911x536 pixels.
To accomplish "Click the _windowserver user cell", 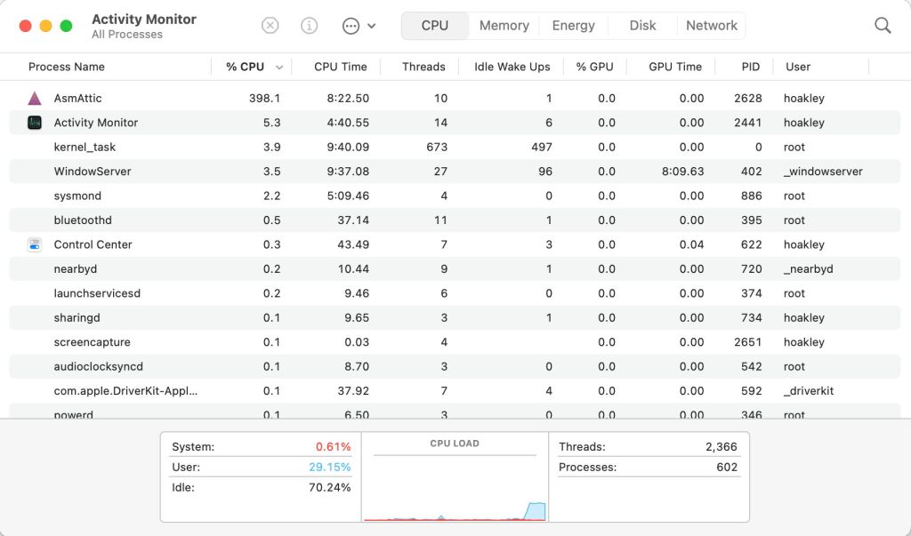I will coord(823,172).
